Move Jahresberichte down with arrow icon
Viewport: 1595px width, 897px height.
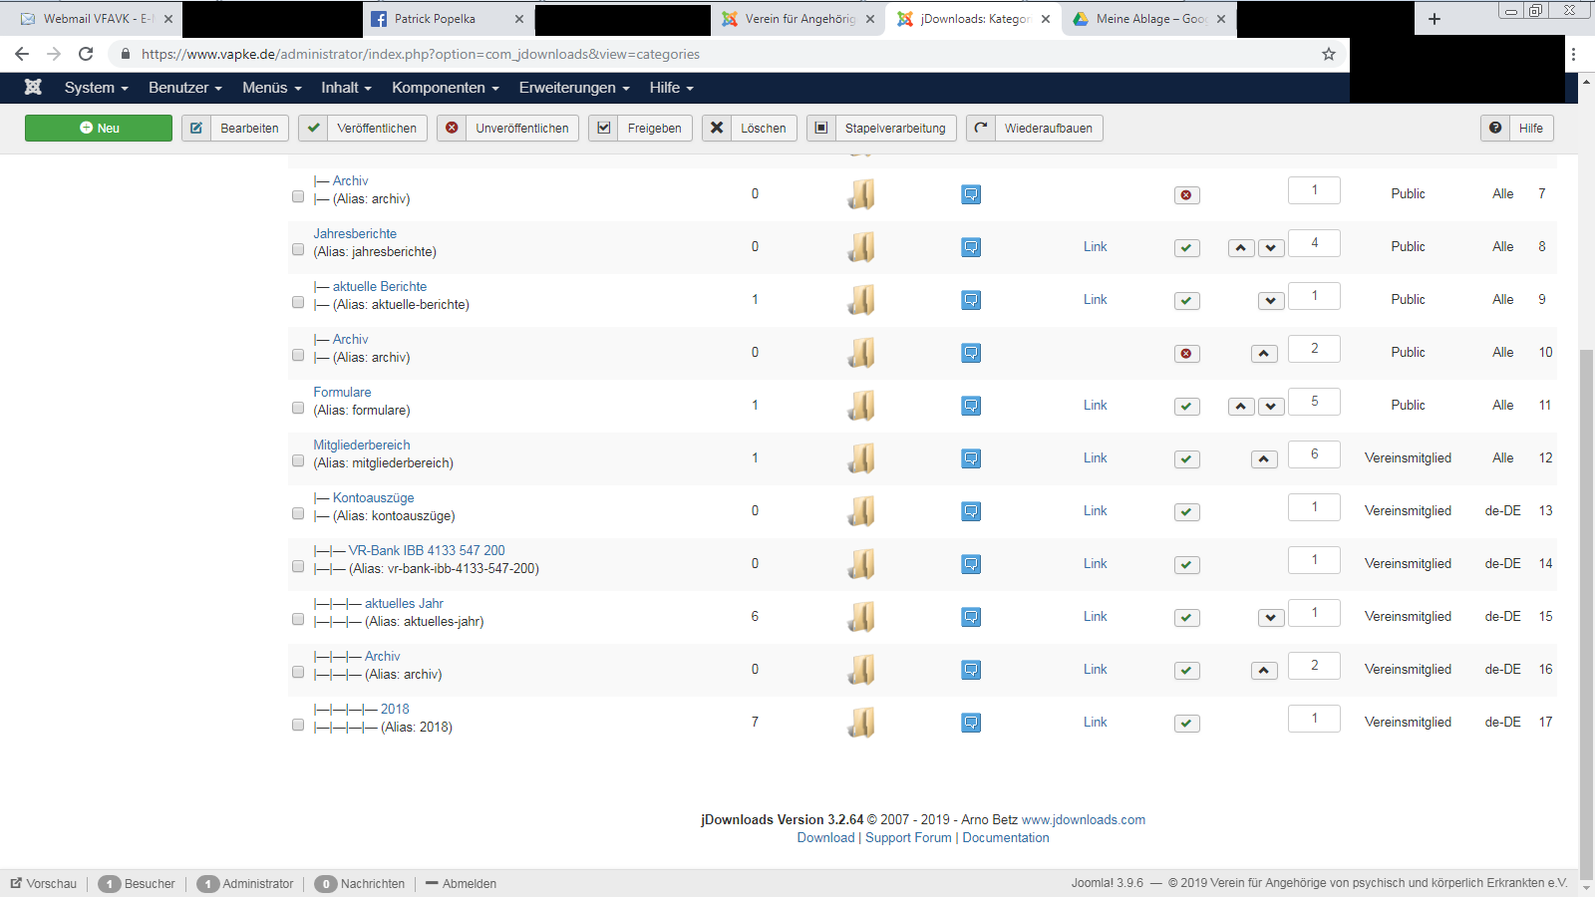(x=1271, y=248)
